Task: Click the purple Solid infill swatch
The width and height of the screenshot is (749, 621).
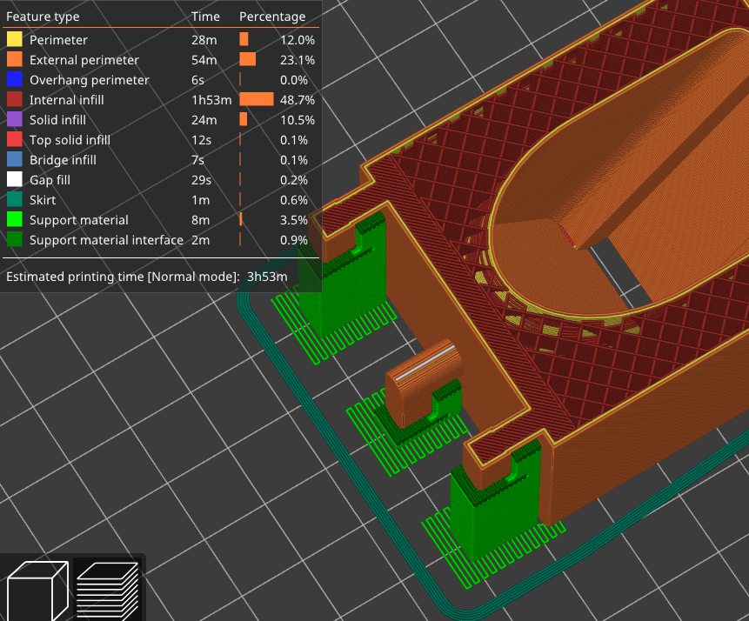Action: [14, 120]
